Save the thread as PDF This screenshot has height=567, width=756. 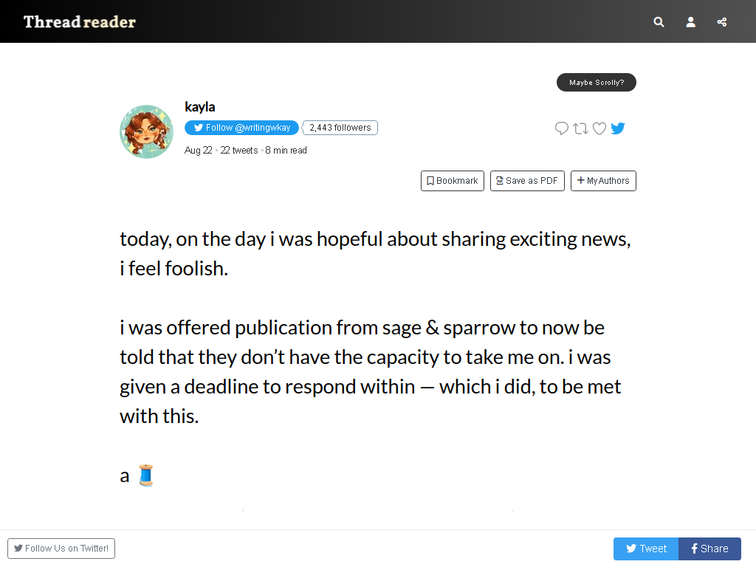[x=527, y=181]
